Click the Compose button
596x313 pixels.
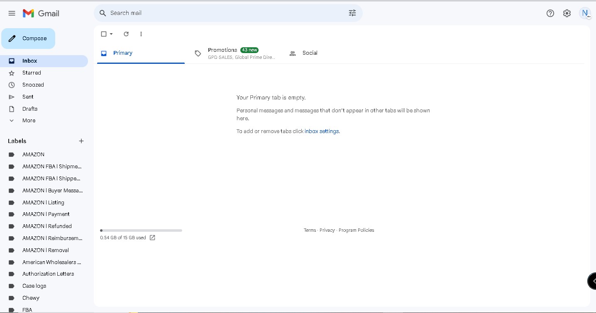click(28, 39)
